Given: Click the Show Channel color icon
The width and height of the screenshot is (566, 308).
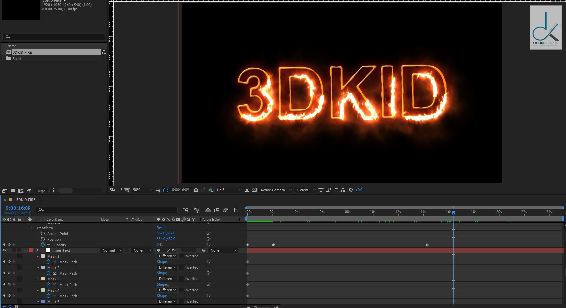Looking at the screenshot, I should pyautogui.click(x=211, y=190).
